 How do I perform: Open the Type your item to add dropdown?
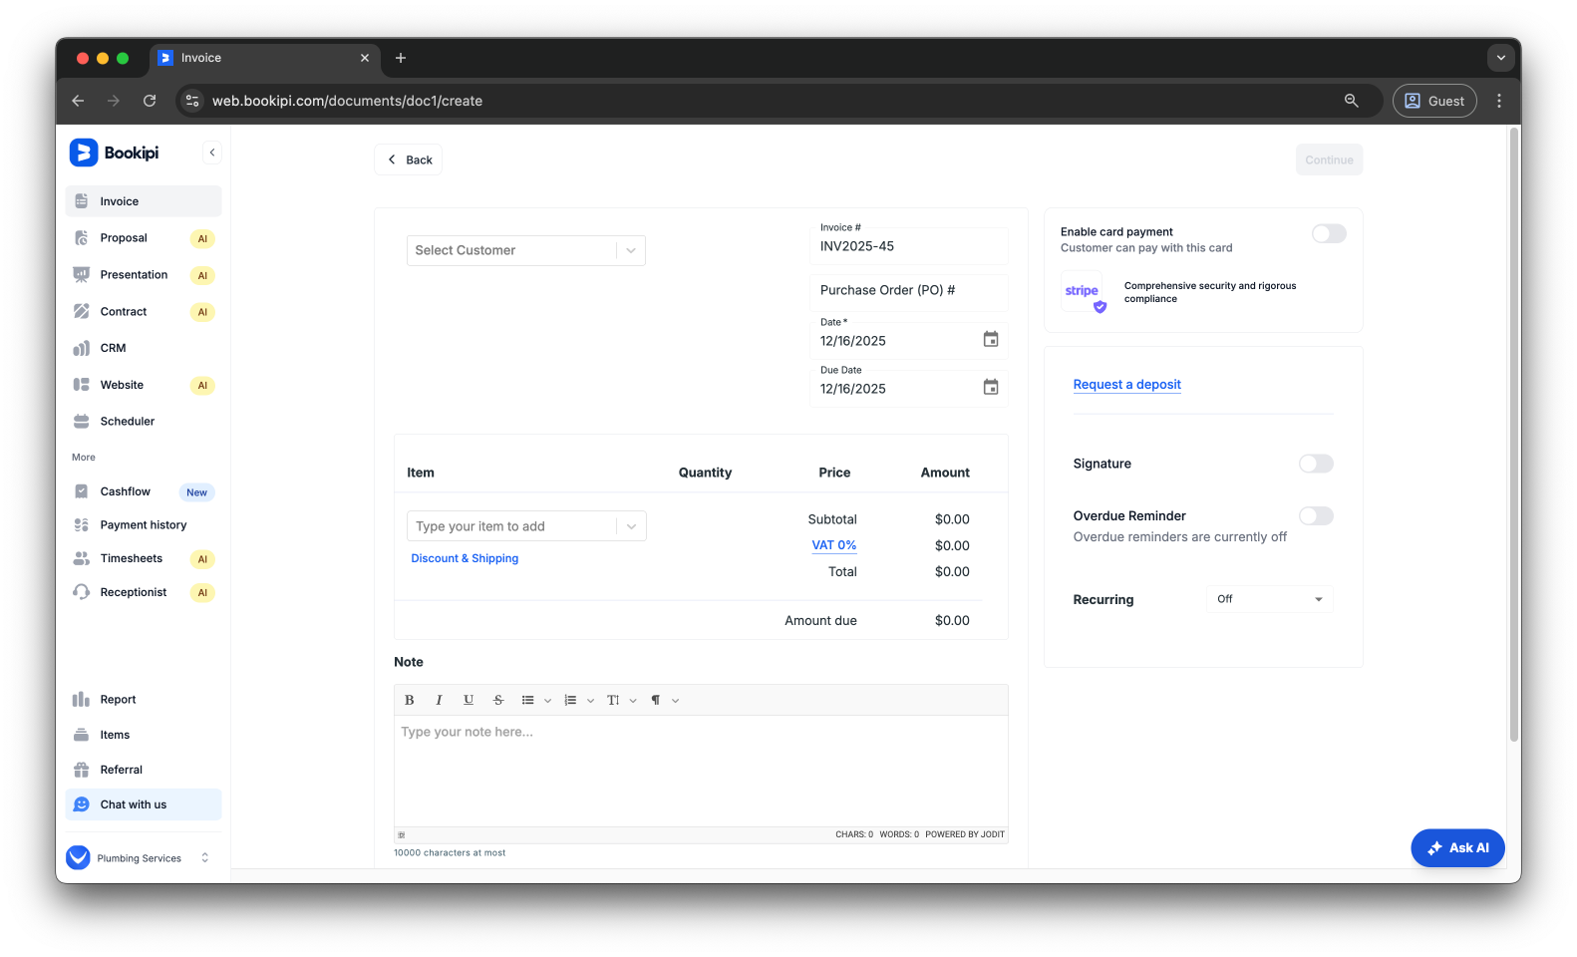[526, 526]
